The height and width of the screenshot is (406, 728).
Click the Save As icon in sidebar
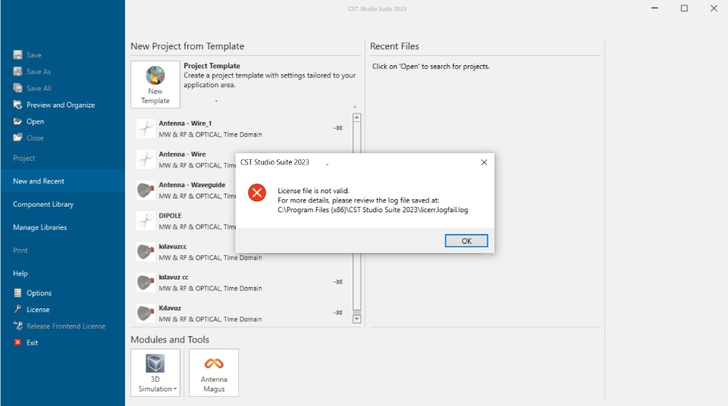click(17, 71)
